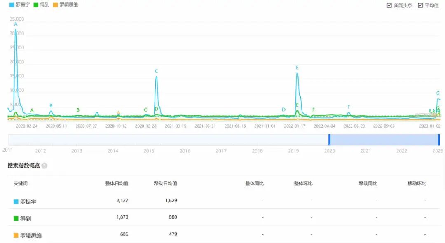The image size is (445, 243).
Task: Click the value 880 in the 得到 row
Action: 173,217
